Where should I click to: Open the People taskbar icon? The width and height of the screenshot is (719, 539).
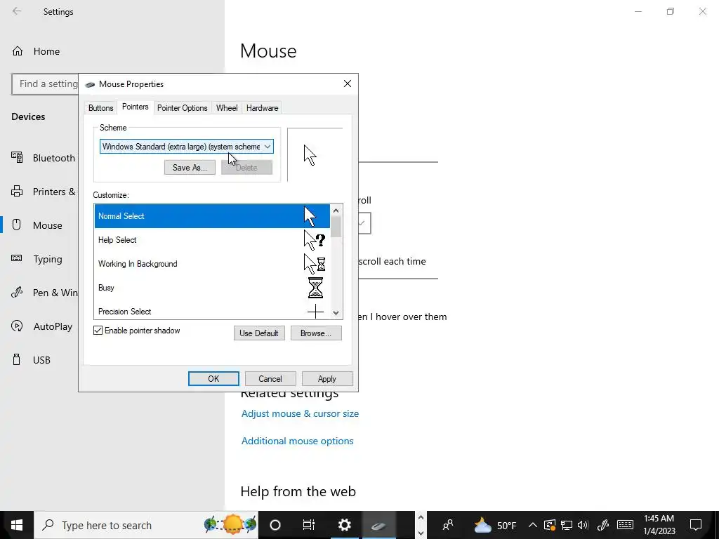tap(448, 525)
